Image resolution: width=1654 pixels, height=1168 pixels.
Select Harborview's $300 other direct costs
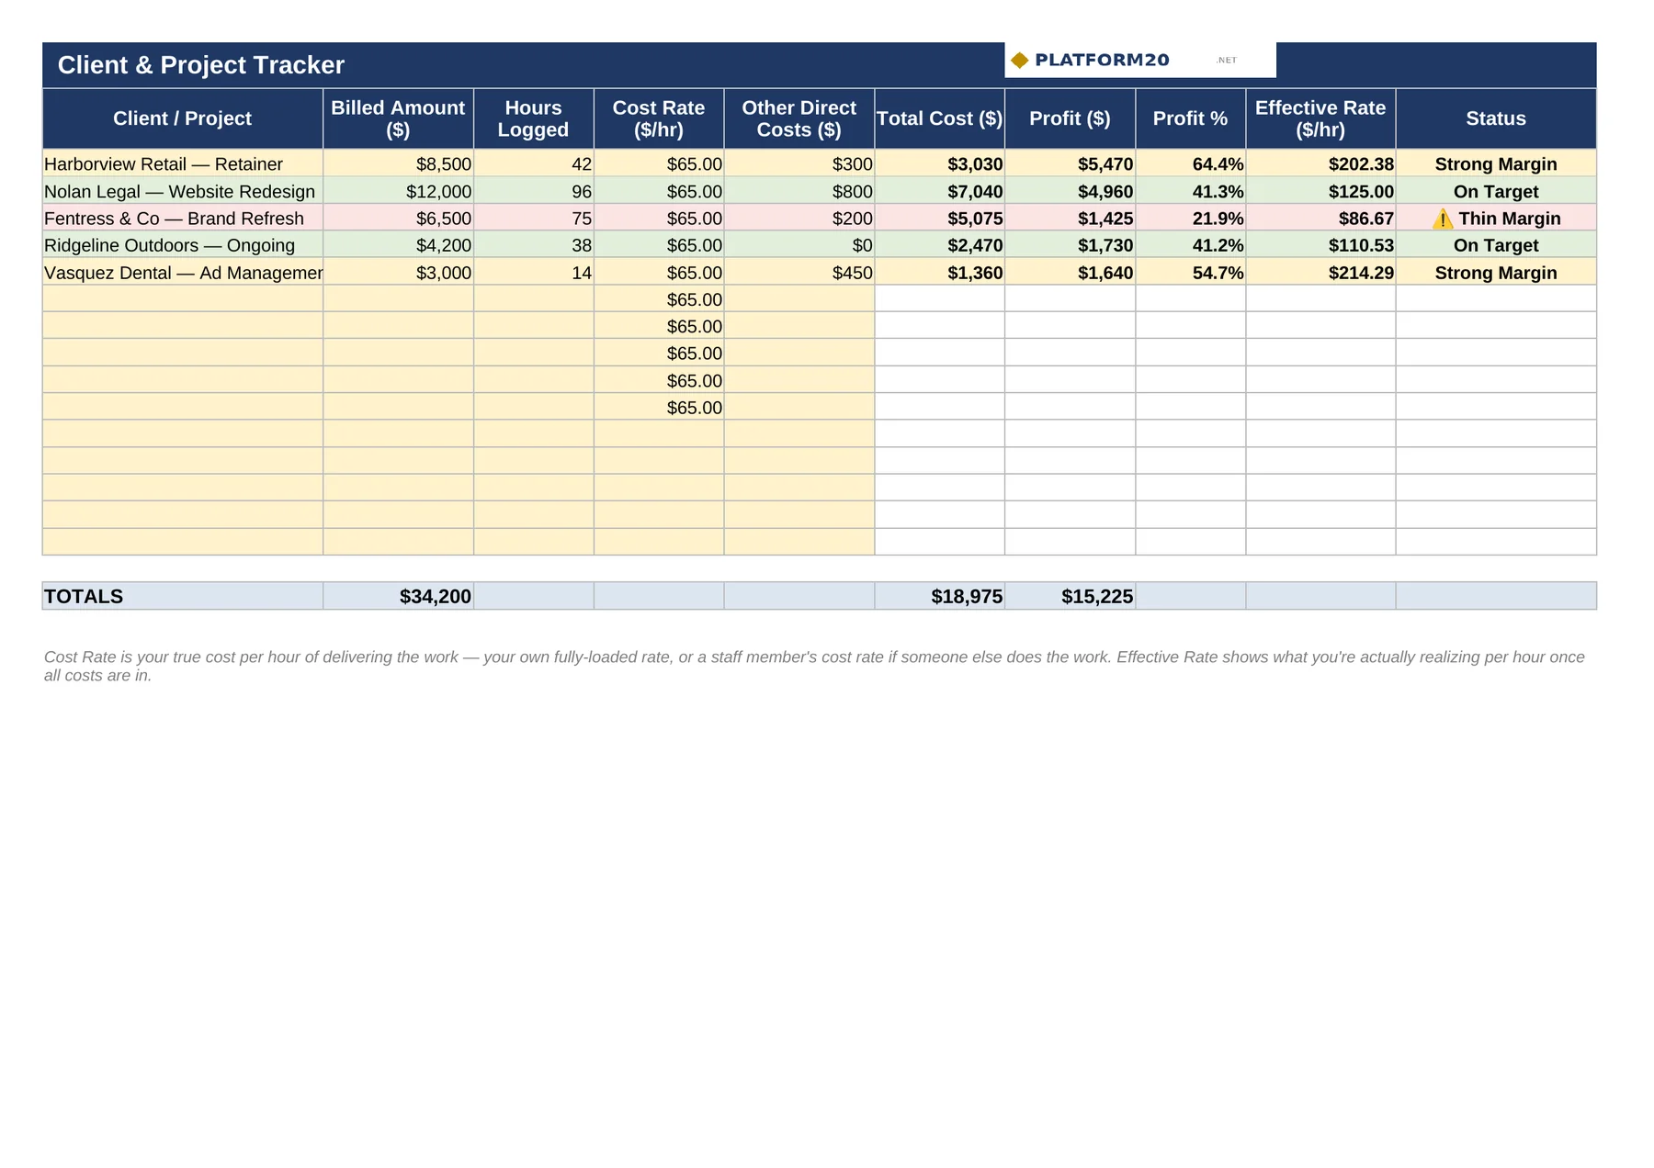coord(799,163)
